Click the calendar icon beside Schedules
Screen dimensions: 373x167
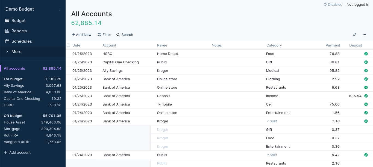pyautogui.click(x=7, y=41)
